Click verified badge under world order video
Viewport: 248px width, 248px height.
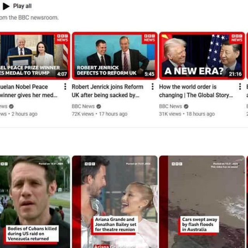(186, 107)
